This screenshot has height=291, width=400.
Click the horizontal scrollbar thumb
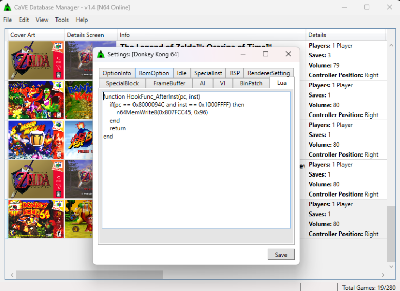[x=90, y=275]
